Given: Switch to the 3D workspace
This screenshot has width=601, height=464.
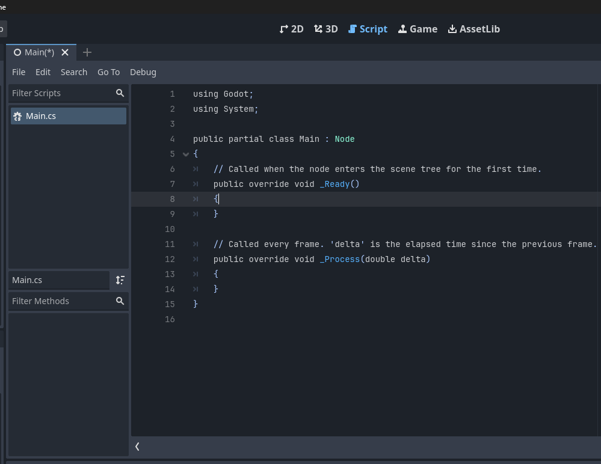Looking at the screenshot, I should click(326, 29).
